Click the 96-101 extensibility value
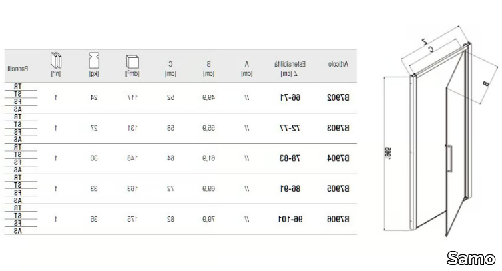Screen dimensions: 502x271 coord(290,219)
